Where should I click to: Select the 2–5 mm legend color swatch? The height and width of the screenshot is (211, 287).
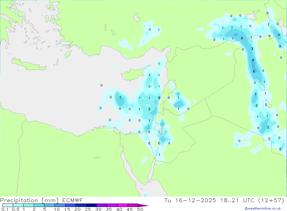39,205
